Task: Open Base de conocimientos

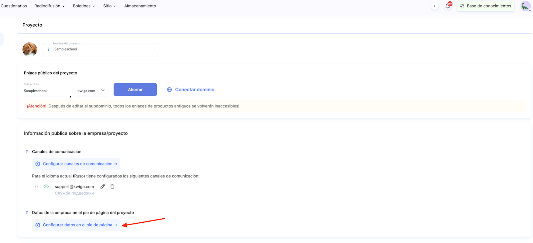Action: point(486,6)
